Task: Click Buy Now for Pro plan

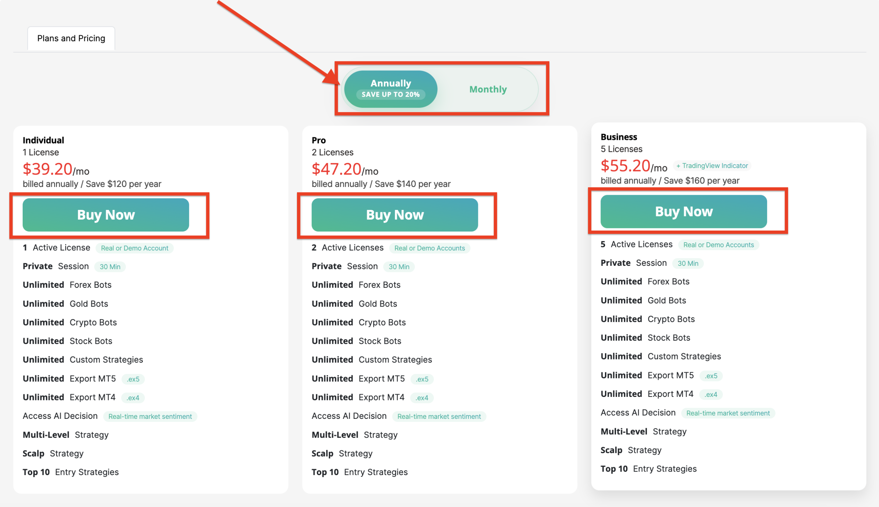Action: (x=395, y=214)
